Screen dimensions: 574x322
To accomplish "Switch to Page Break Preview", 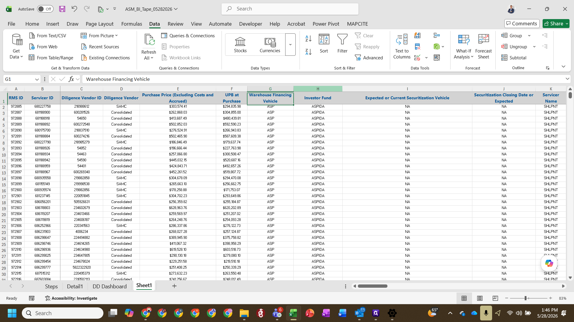I will point(495,298).
